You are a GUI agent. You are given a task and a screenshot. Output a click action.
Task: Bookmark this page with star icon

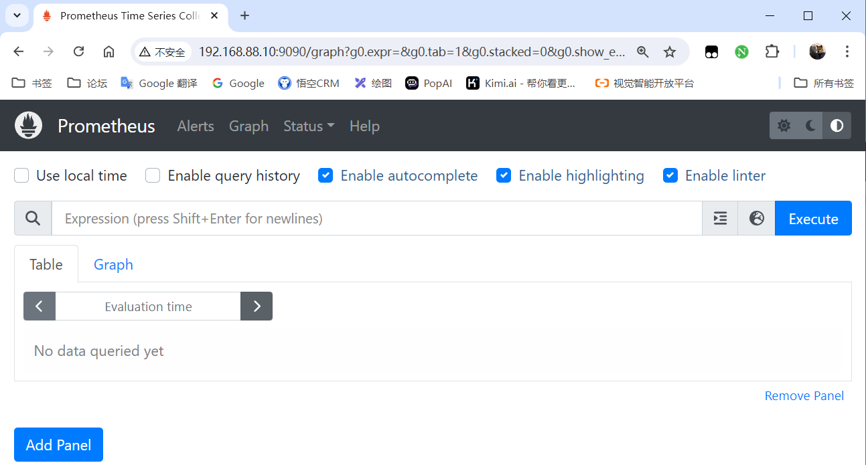click(x=669, y=52)
